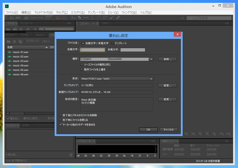Uncheck マーカーと他のメタデータを含める checkbox
This screenshot has width=238, height=168.
point(60,125)
